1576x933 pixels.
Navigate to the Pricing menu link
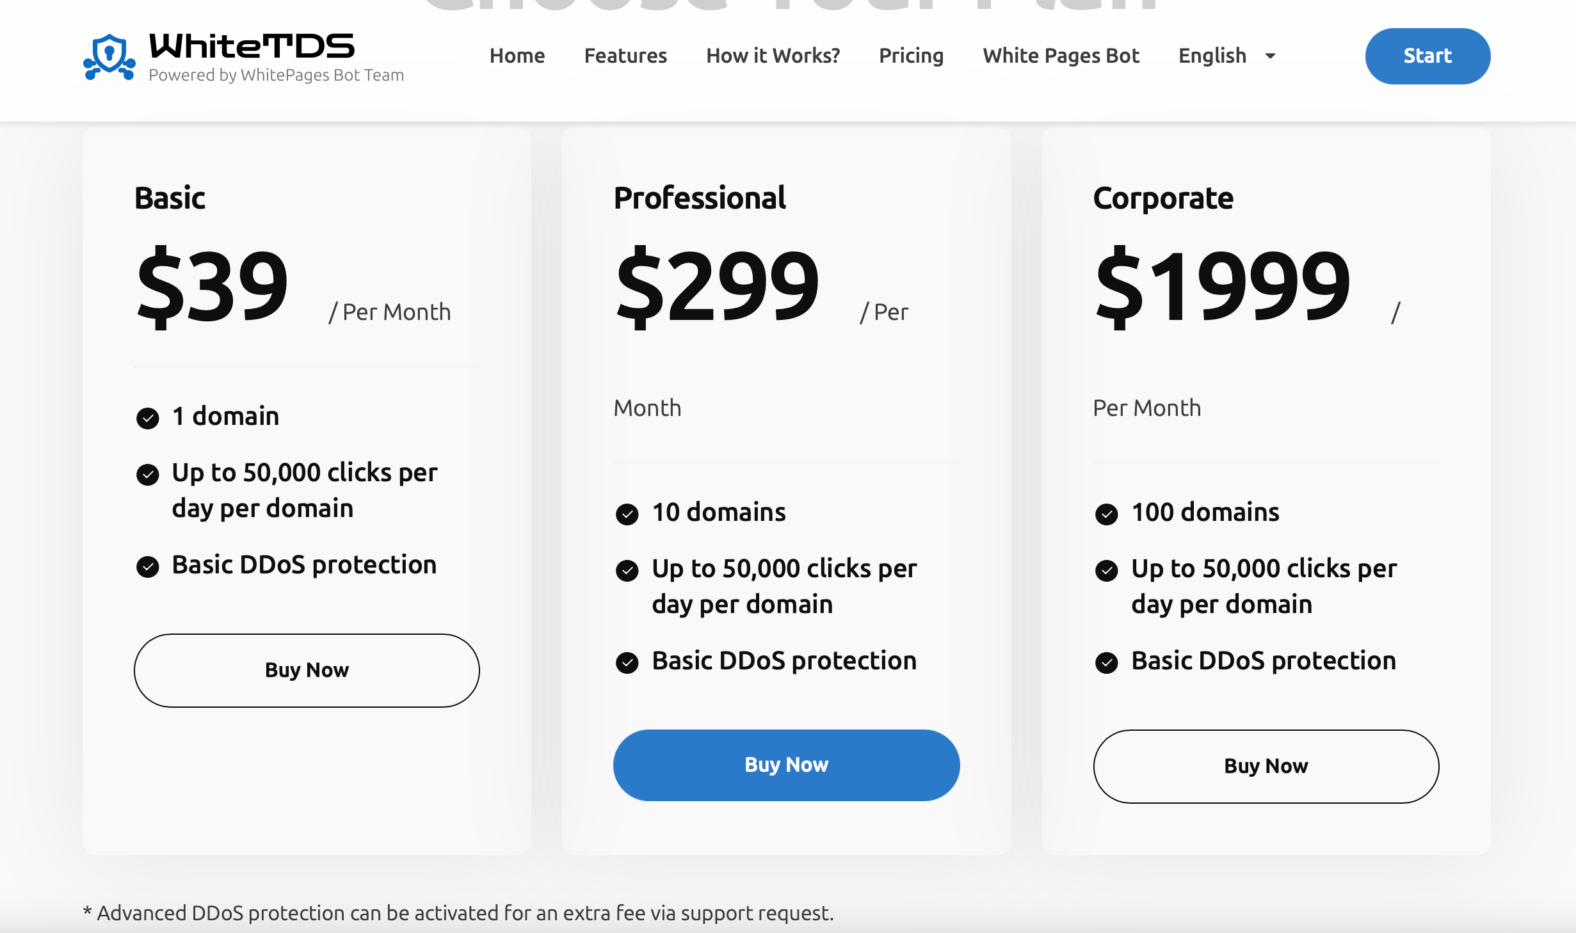[912, 56]
